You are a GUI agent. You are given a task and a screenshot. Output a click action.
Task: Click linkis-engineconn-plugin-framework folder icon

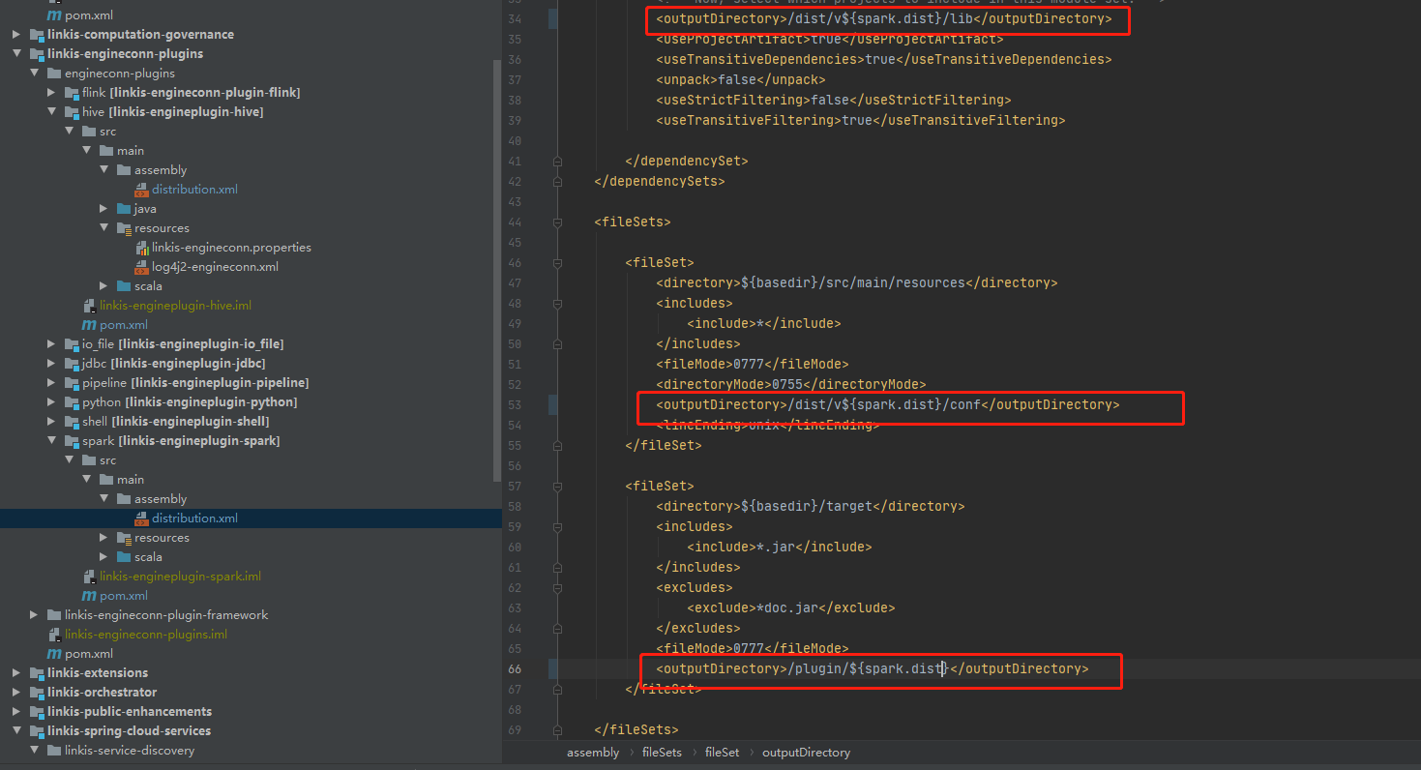coord(54,615)
